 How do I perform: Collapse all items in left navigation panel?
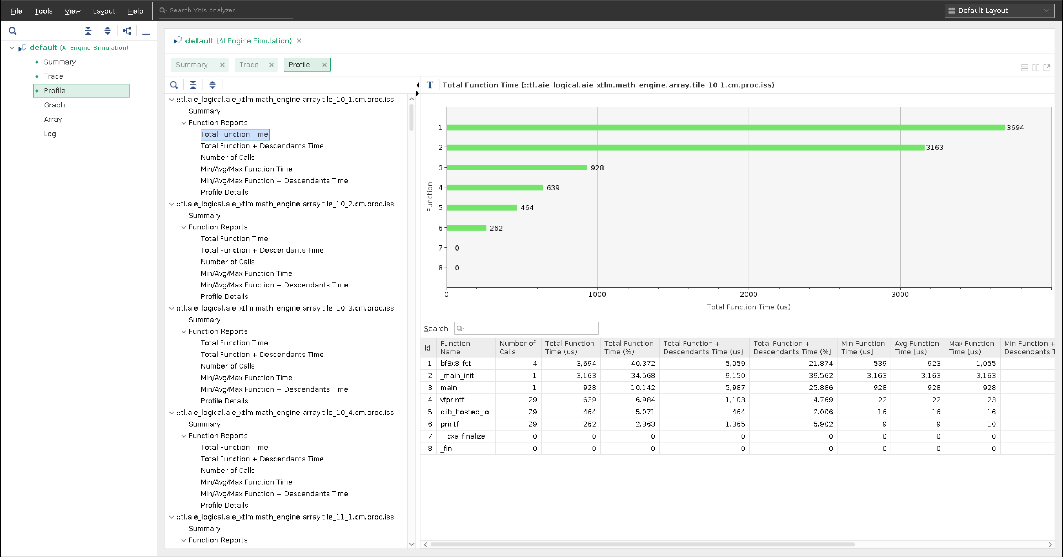88,31
